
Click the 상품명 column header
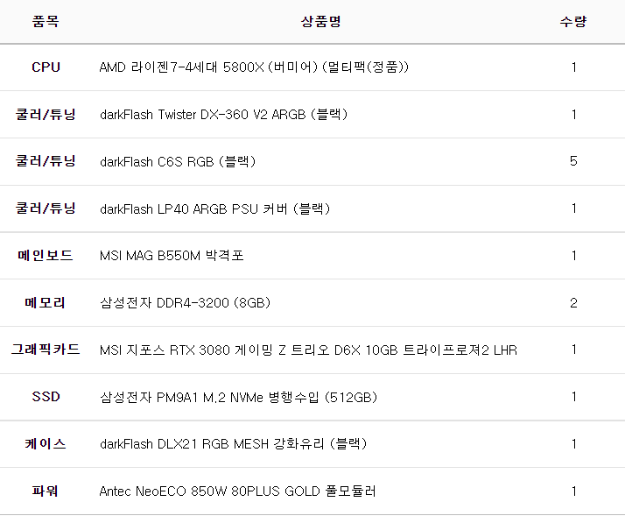click(x=320, y=22)
